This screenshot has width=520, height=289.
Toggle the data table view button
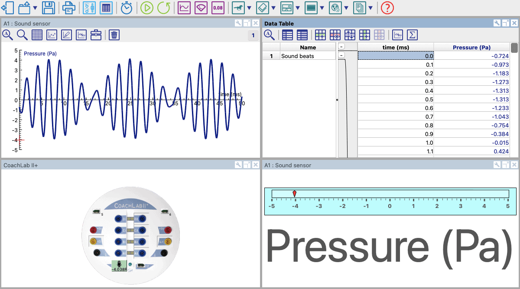(106, 8)
